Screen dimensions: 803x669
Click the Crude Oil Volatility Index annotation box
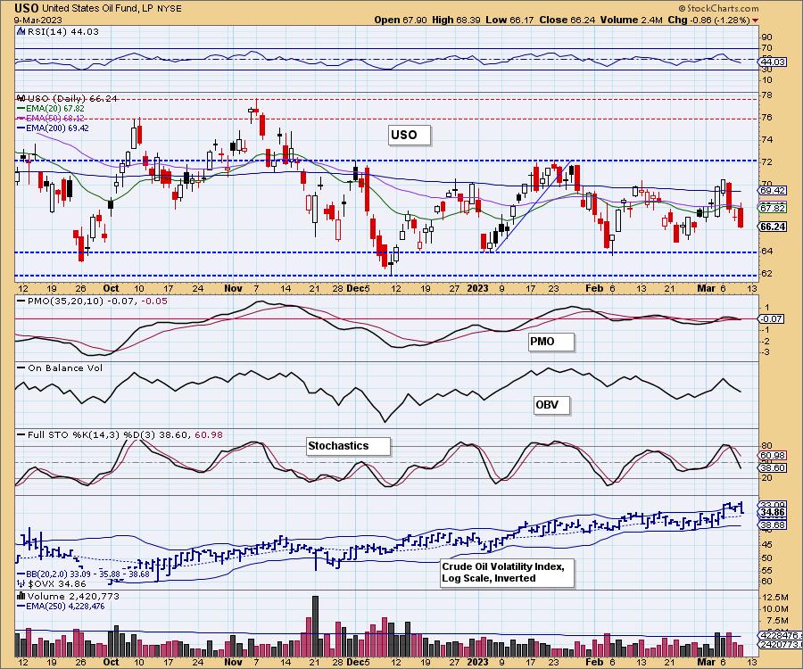point(507,573)
